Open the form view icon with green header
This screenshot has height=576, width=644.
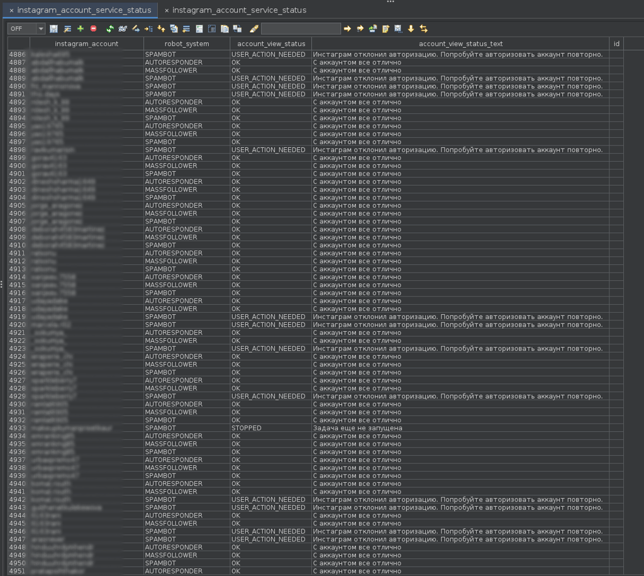(x=199, y=29)
